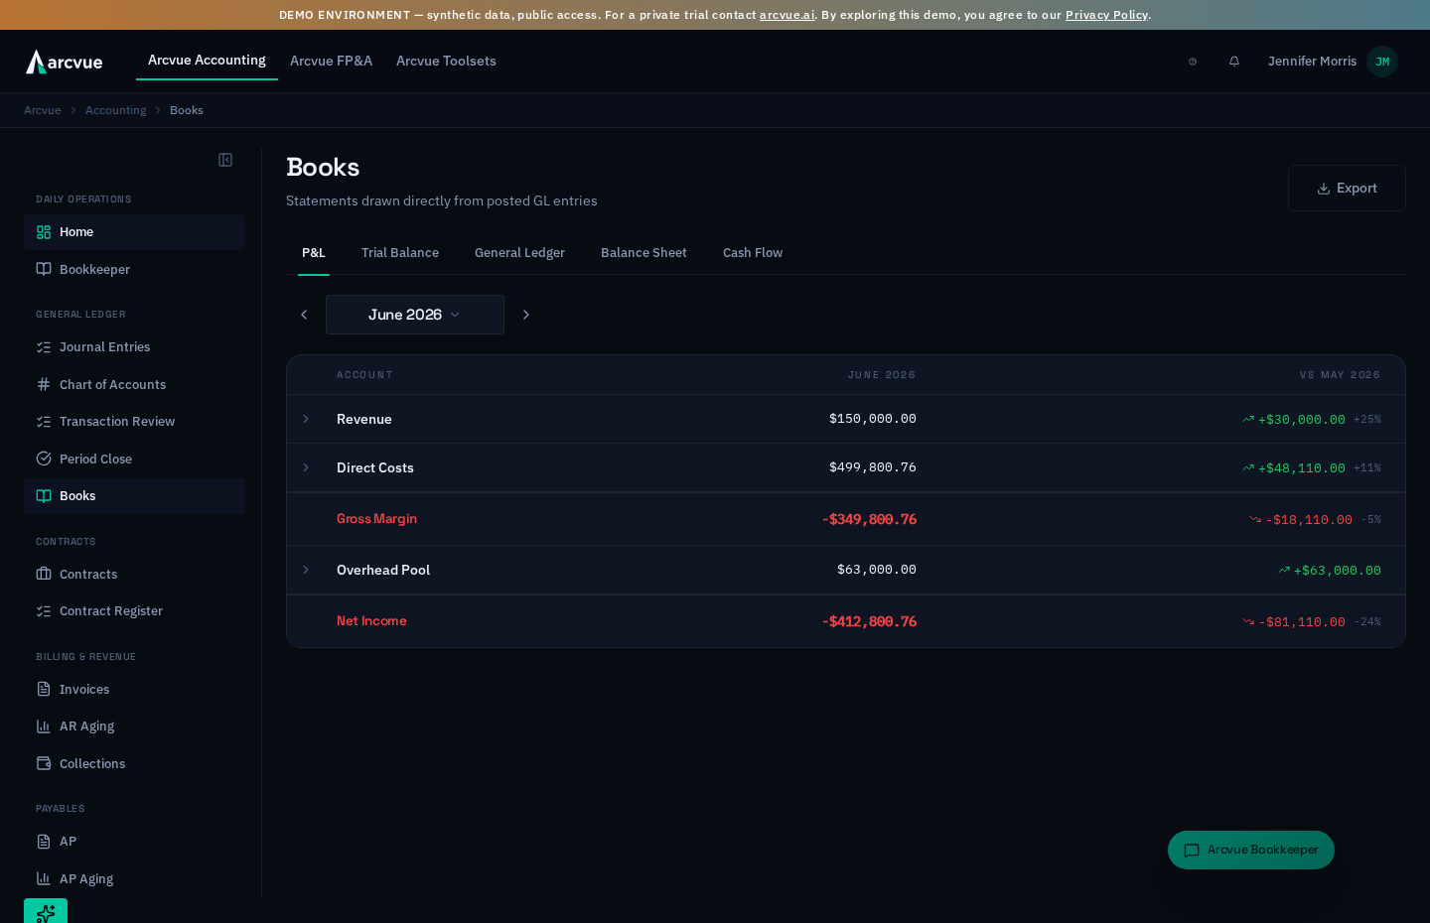This screenshot has width=1430, height=923.
Task: Open the JM user avatar
Action: pos(1382,62)
